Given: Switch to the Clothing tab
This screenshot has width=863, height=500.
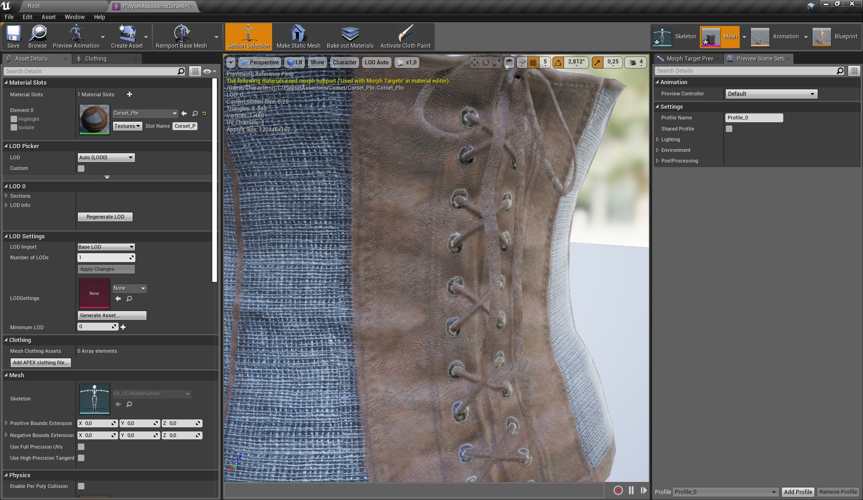Looking at the screenshot, I should coord(95,59).
